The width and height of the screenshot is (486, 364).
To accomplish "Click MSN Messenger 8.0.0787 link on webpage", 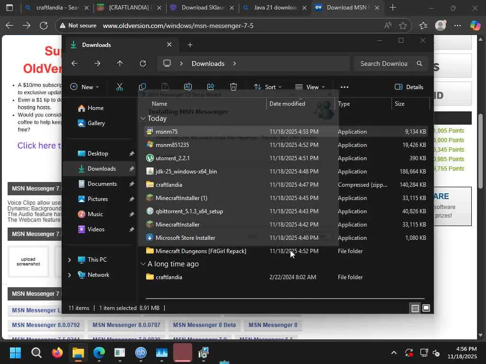I will pyautogui.click(x=126, y=325).
